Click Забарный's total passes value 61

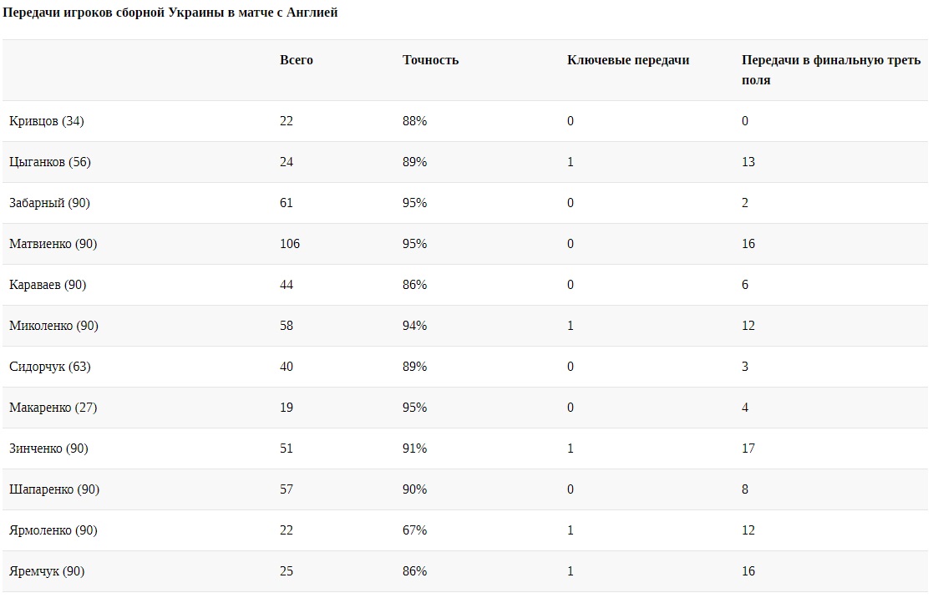point(286,203)
